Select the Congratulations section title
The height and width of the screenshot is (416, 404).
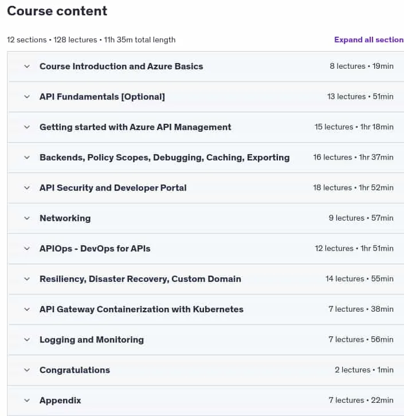tap(75, 370)
